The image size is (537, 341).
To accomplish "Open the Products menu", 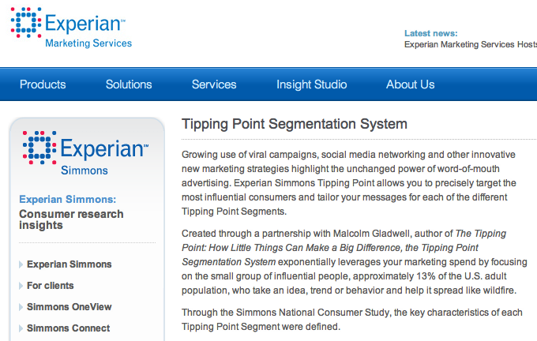I will (x=43, y=84).
